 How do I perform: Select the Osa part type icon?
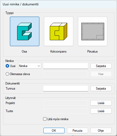click(x=25, y=31)
